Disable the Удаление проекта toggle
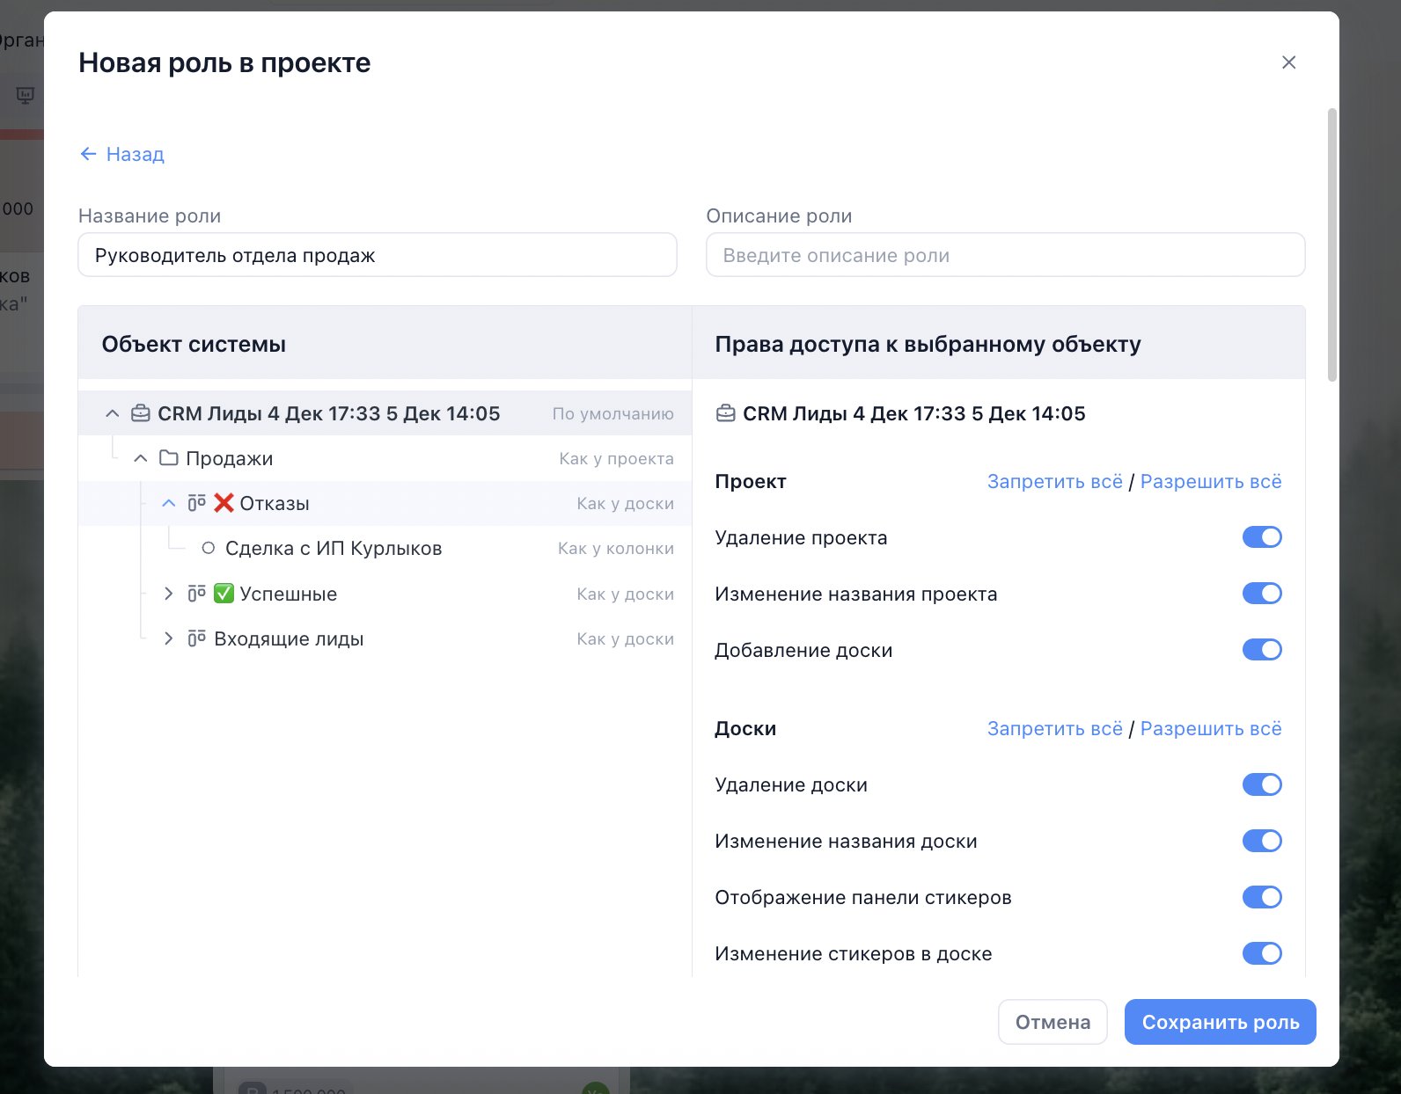Viewport: 1401px width, 1094px height. click(1261, 537)
